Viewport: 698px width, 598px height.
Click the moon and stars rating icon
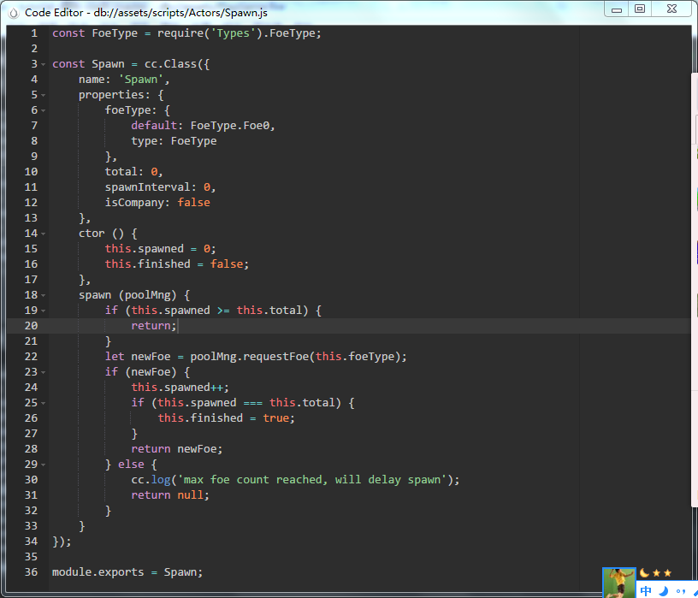click(655, 573)
